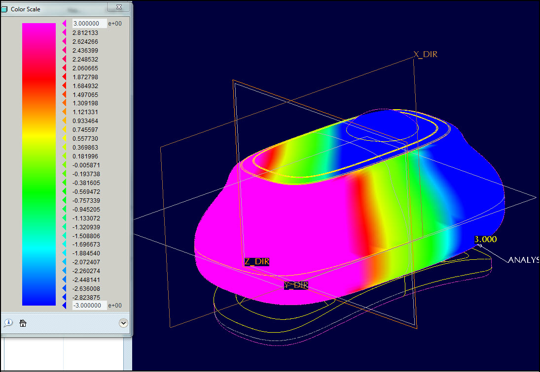
Task: Click the scale value 2.624266
Action: point(85,41)
